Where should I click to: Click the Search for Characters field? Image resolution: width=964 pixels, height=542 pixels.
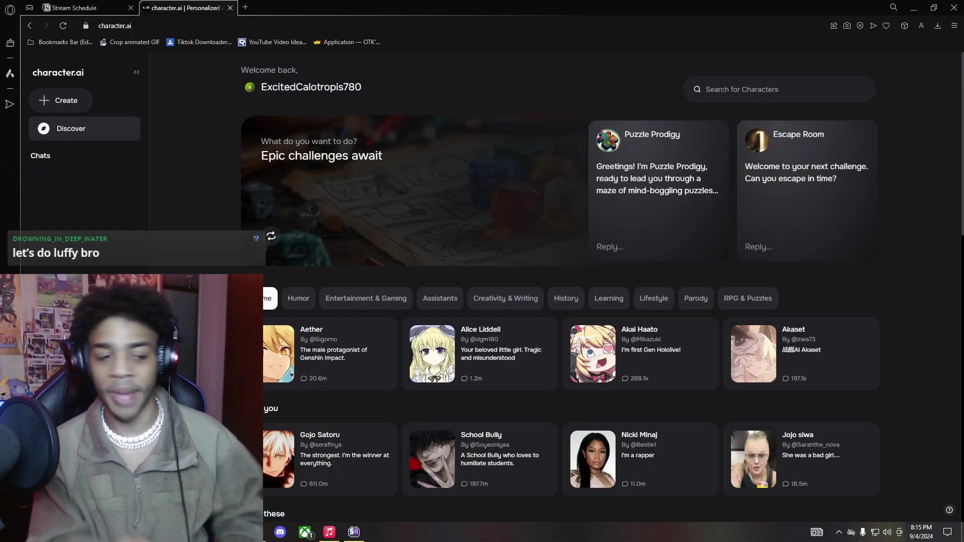[x=779, y=89]
